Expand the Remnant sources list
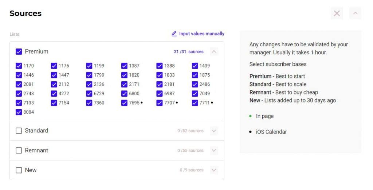Screen dimensions: 373x190 pyautogui.click(x=214, y=150)
